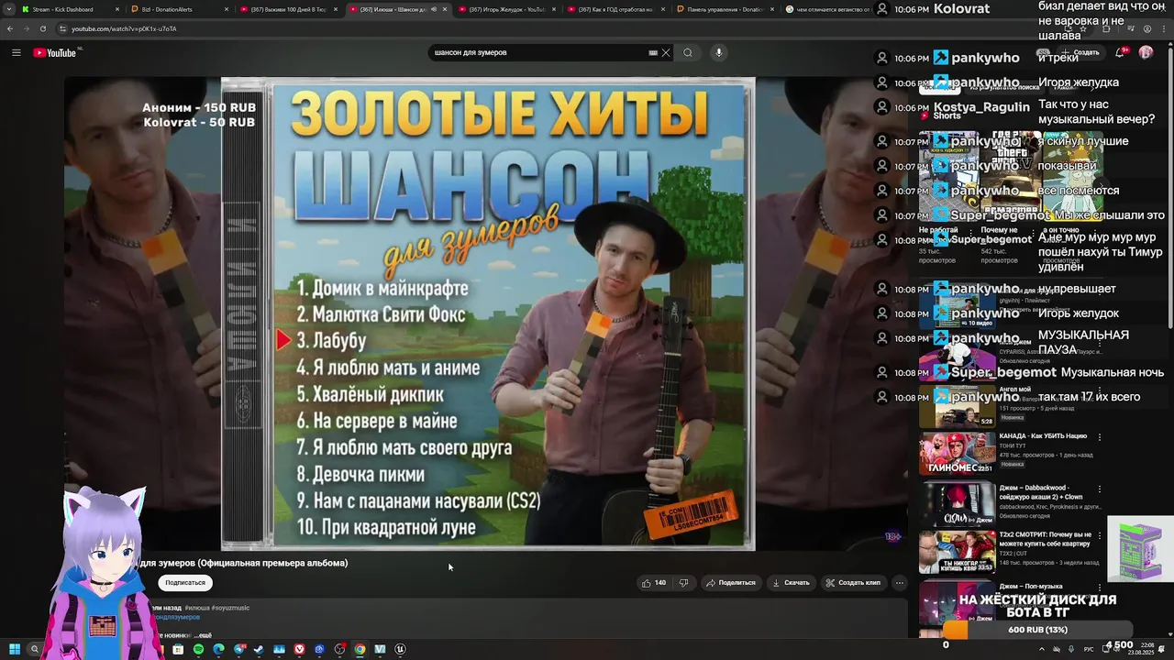Screen dimensions: 1174x660
Task: Open Microsoft Edge from taskbar
Action: pos(218,649)
